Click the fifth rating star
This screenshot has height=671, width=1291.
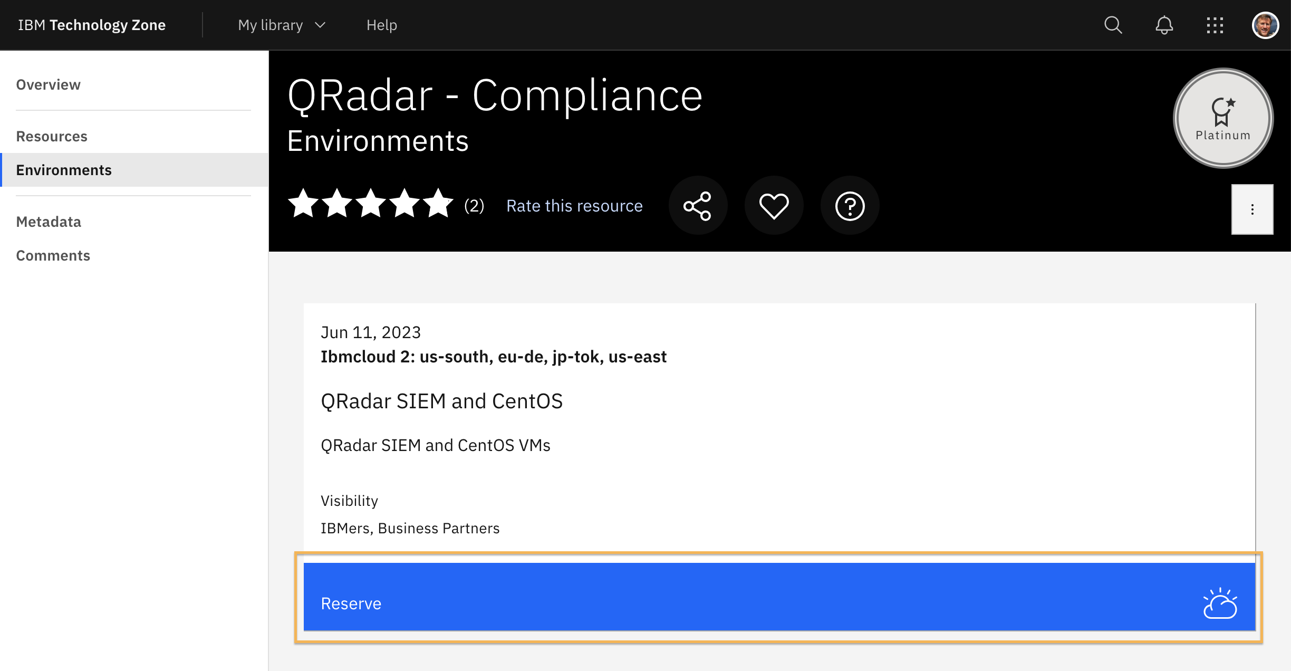click(x=438, y=204)
